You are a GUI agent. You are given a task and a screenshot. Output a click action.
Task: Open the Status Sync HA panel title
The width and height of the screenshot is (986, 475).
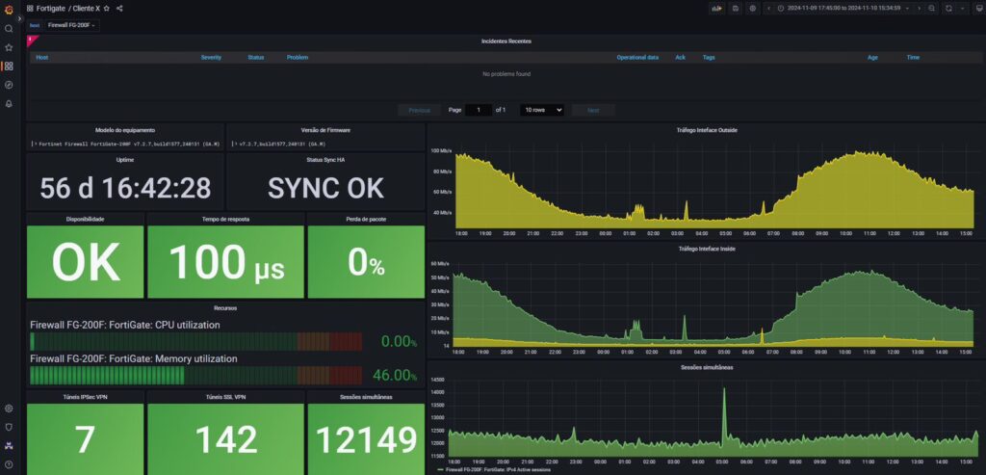click(325, 160)
